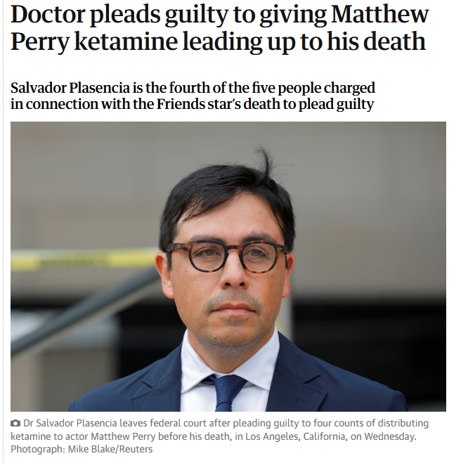Click the word "Photograph:" below the caption
The width and height of the screenshot is (468, 463).
38,449
